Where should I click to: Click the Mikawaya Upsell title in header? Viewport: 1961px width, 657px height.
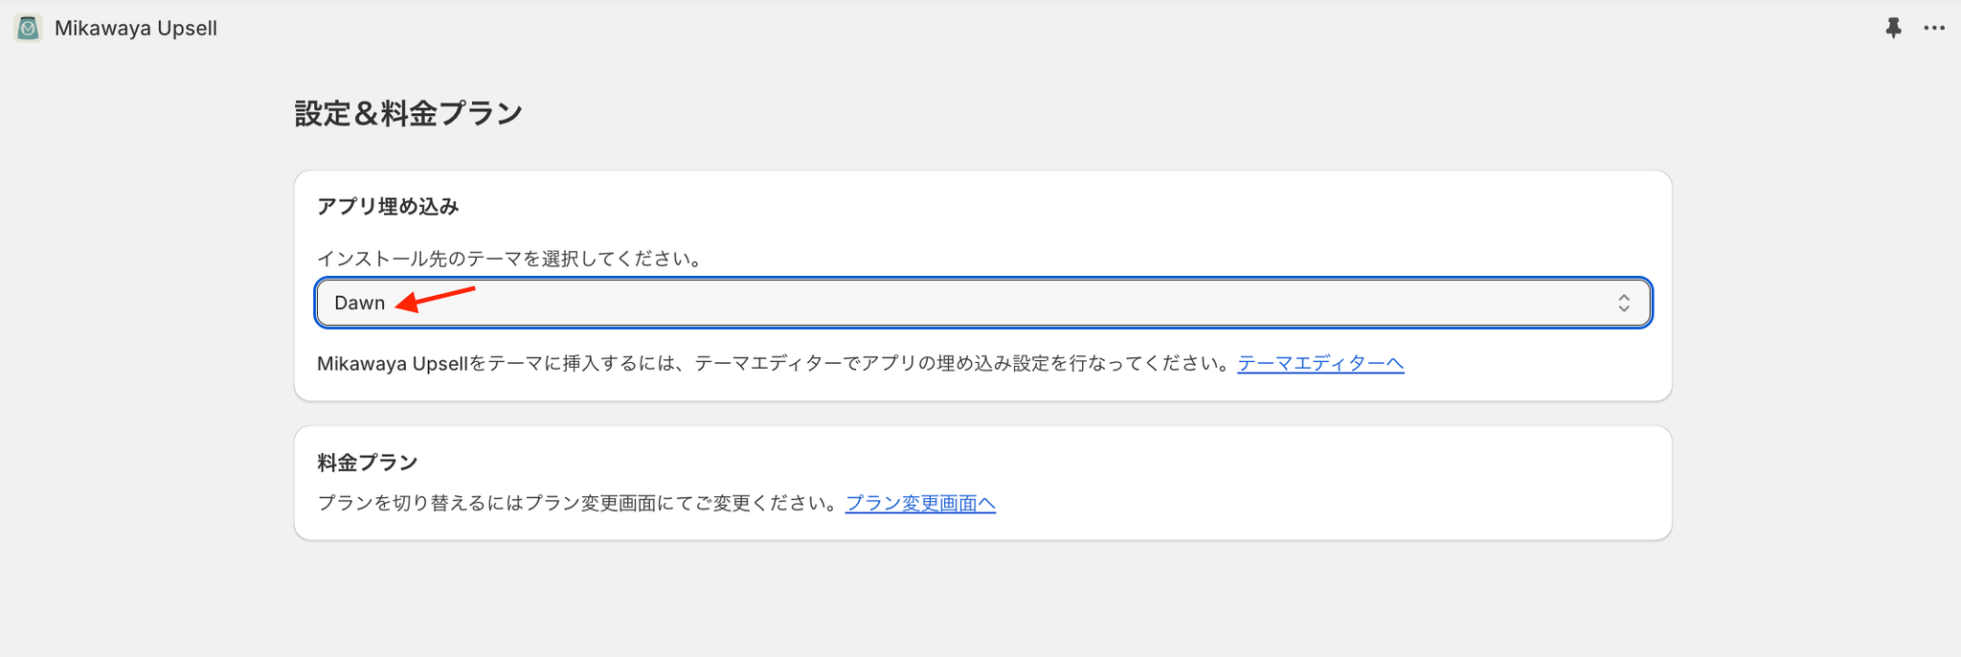coord(136,28)
